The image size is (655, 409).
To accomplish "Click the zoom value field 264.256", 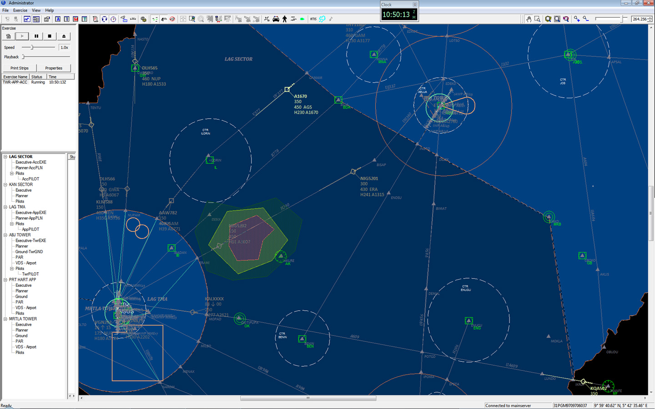I will point(639,19).
